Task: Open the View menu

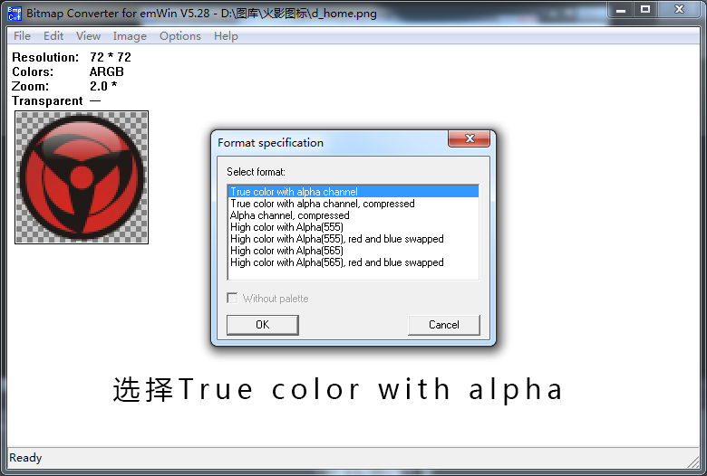Action: pyautogui.click(x=88, y=36)
